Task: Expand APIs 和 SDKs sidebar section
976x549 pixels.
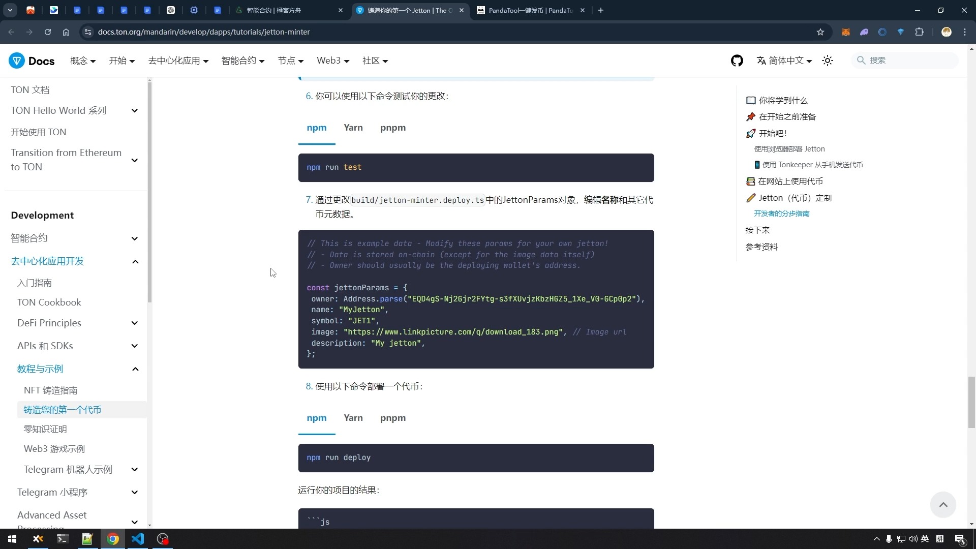Action: point(135,346)
